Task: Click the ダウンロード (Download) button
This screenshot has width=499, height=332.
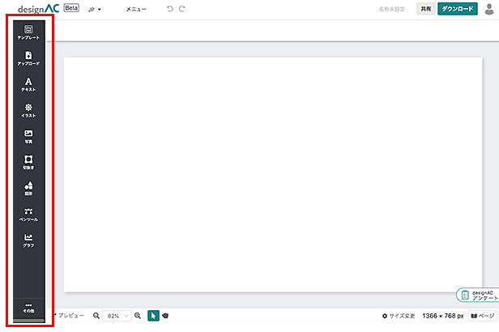Action: coord(458,9)
